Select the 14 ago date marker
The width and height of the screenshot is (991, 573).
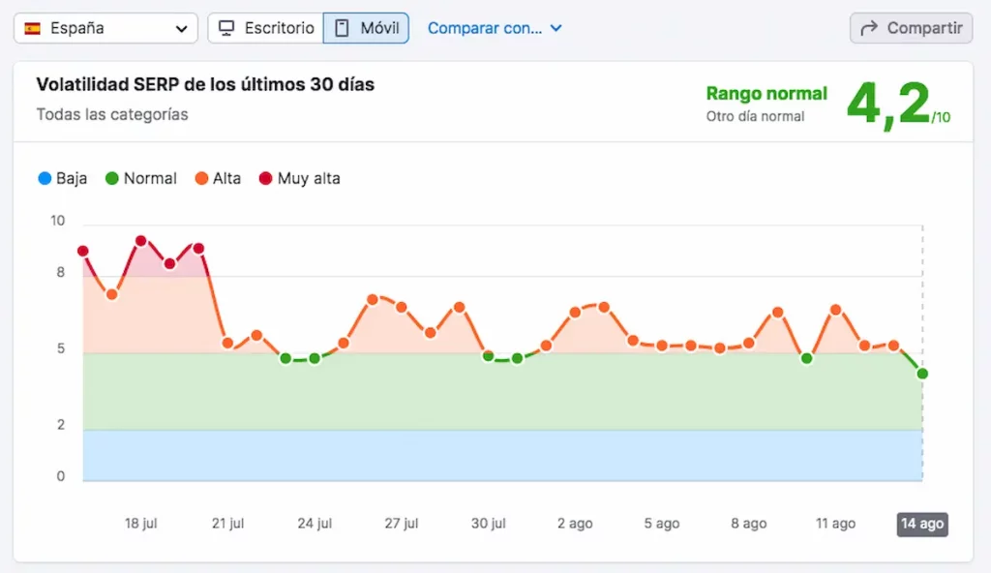[x=921, y=524]
